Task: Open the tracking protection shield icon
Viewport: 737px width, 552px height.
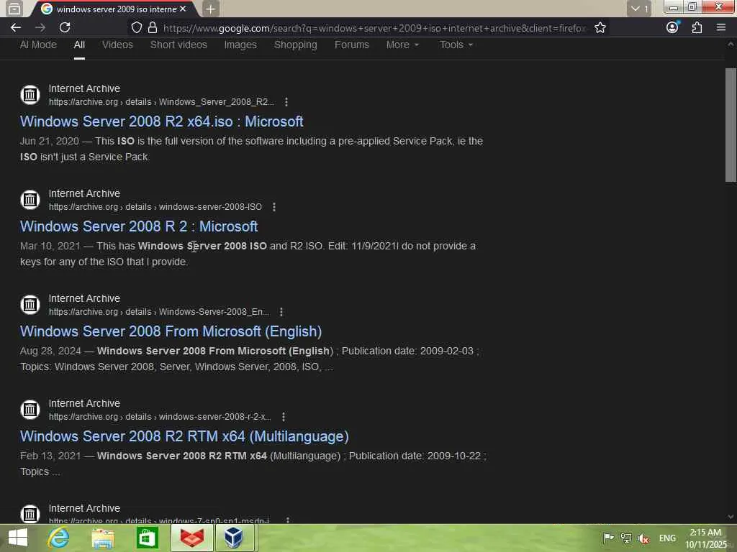Action: pyautogui.click(x=136, y=28)
